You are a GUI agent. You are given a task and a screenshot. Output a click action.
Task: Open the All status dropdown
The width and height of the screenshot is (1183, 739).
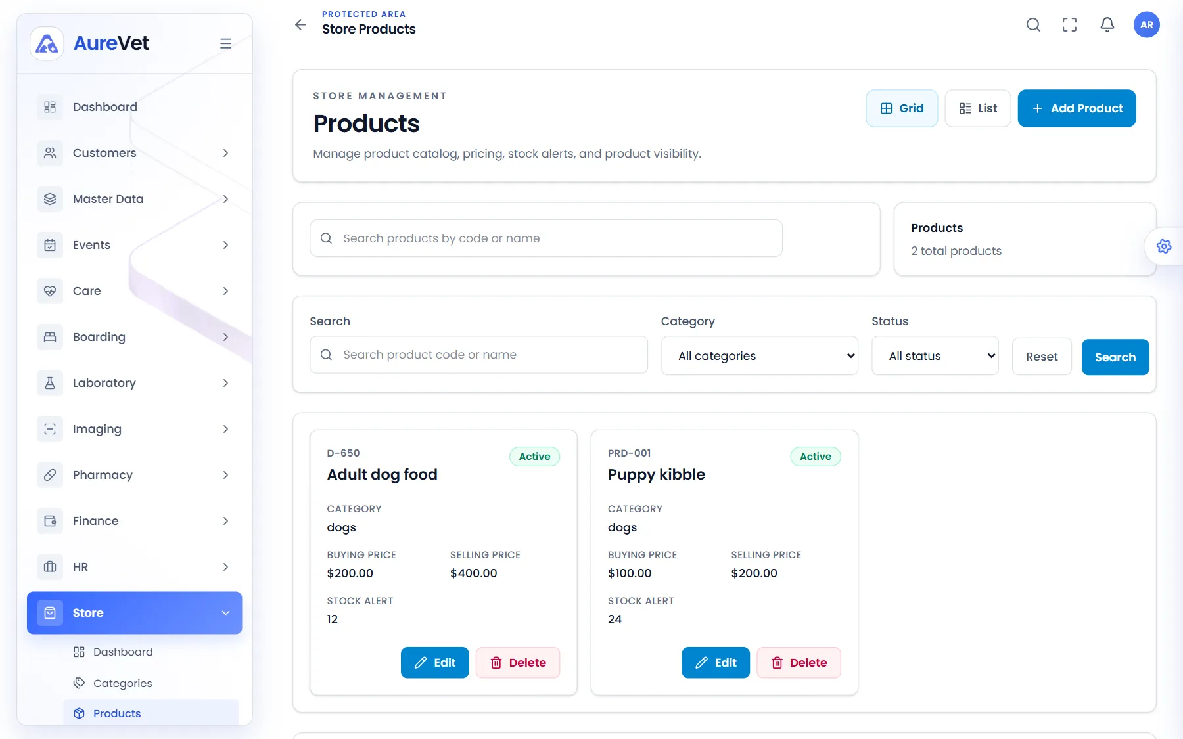click(935, 356)
